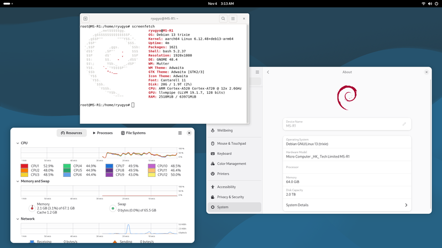Change the CPU12 pale yellow swatch

[x=151, y=175]
